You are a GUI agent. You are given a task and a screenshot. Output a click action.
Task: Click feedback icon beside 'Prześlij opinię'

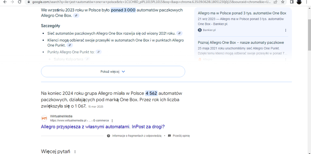169,136
